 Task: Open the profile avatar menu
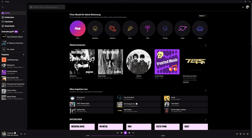point(247,7)
